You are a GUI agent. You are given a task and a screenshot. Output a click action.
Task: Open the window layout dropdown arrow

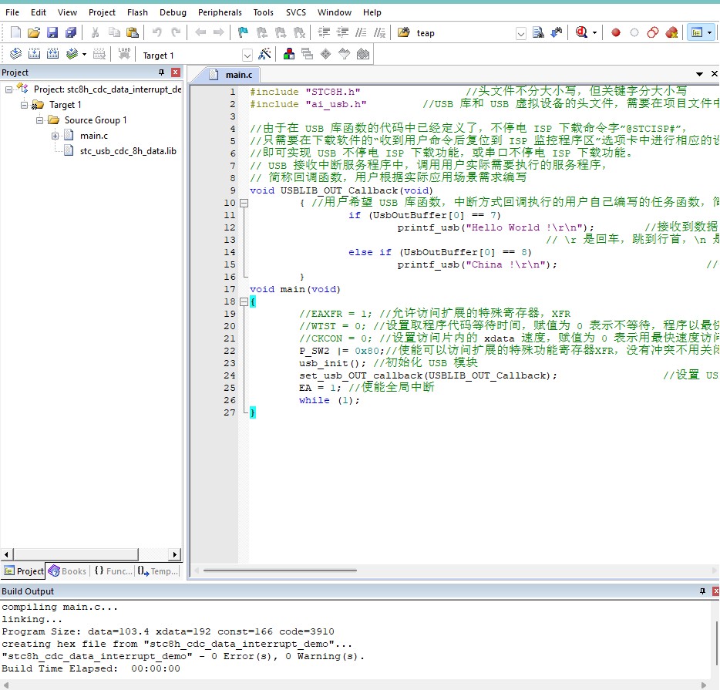[709, 32]
